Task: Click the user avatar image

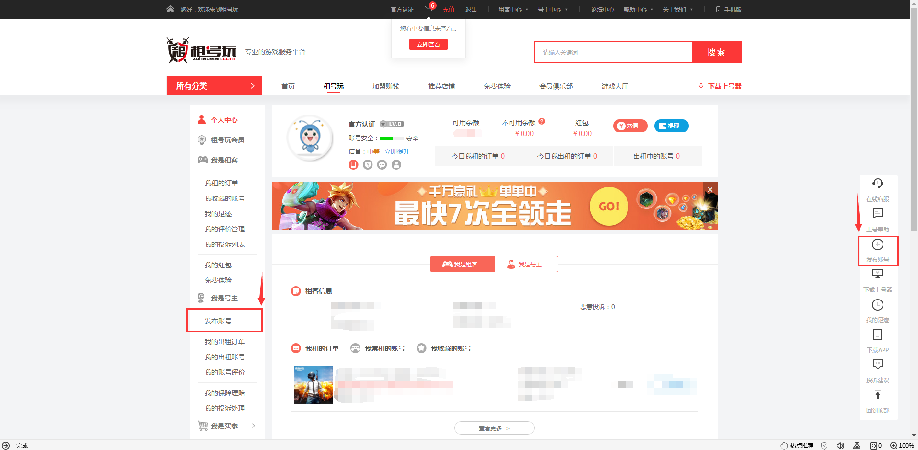Action: [x=310, y=138]
